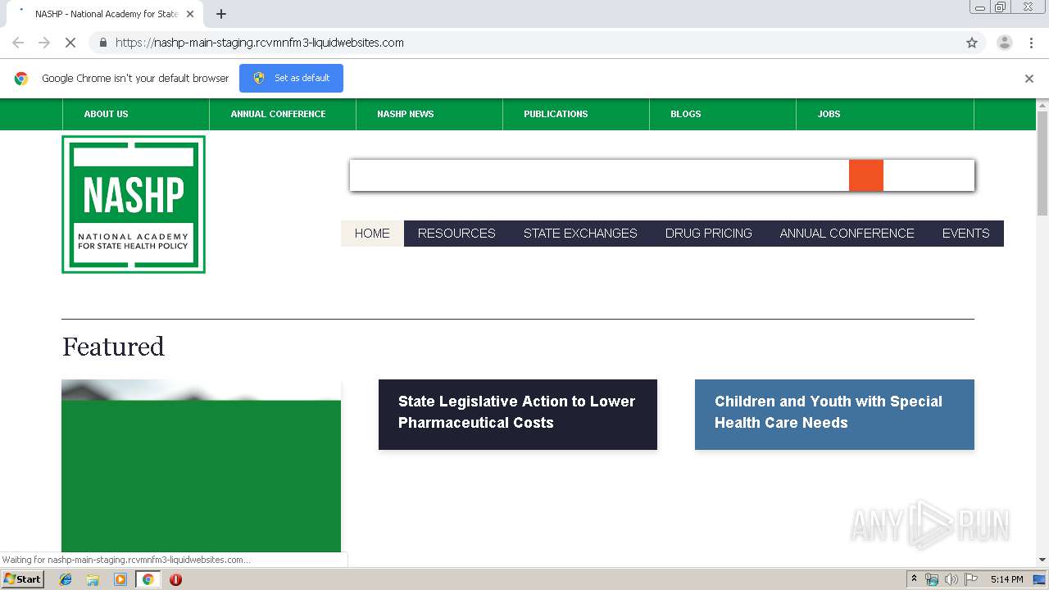Screen dimensions: 1049x590
Task: Open the File Explorer taskbar icon
Action: click(93, 579)
